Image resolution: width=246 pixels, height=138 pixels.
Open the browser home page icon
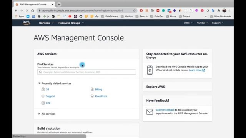coord(32,10)
